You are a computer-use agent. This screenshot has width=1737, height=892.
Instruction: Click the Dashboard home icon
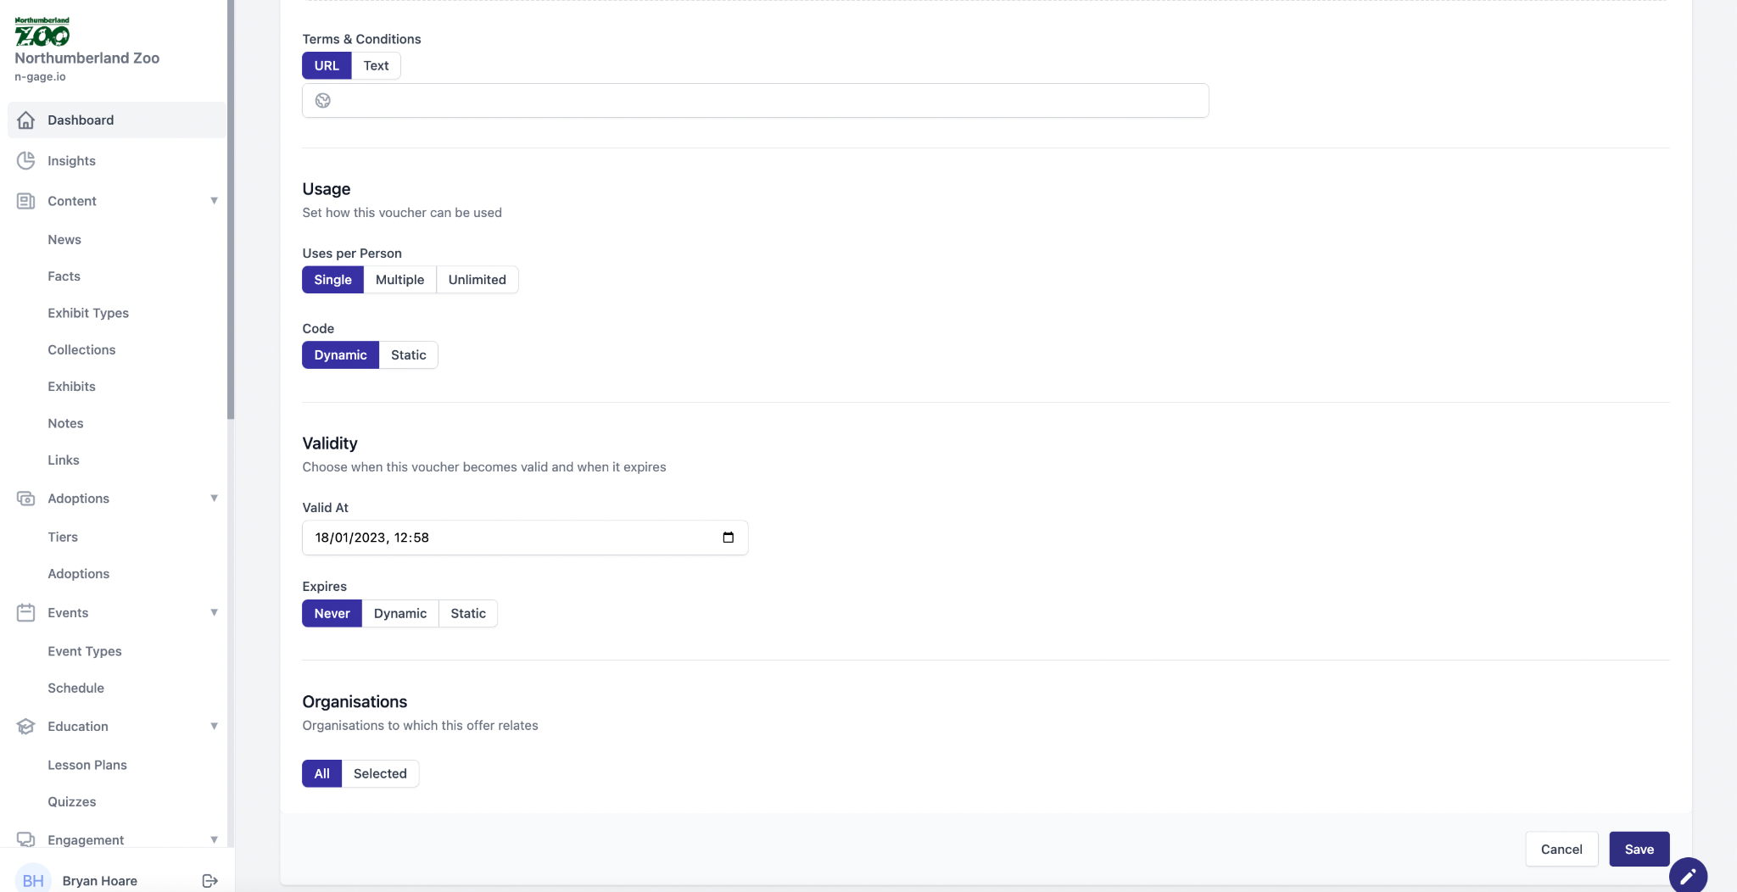26,120
